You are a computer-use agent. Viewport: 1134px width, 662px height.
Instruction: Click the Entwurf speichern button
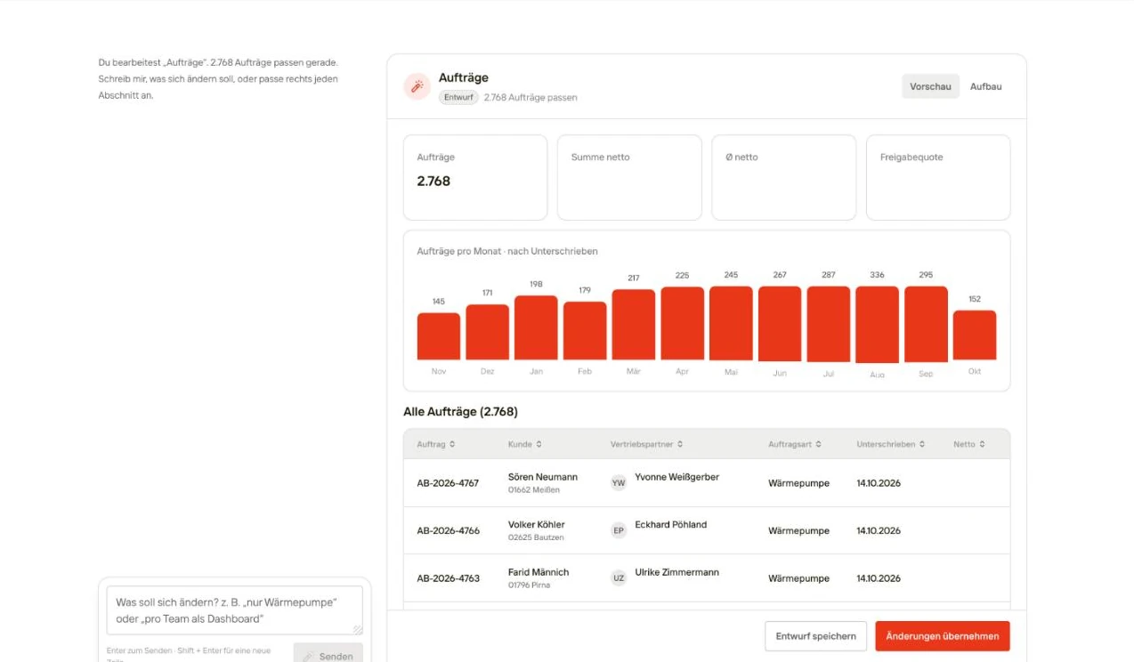pos(815,636)
